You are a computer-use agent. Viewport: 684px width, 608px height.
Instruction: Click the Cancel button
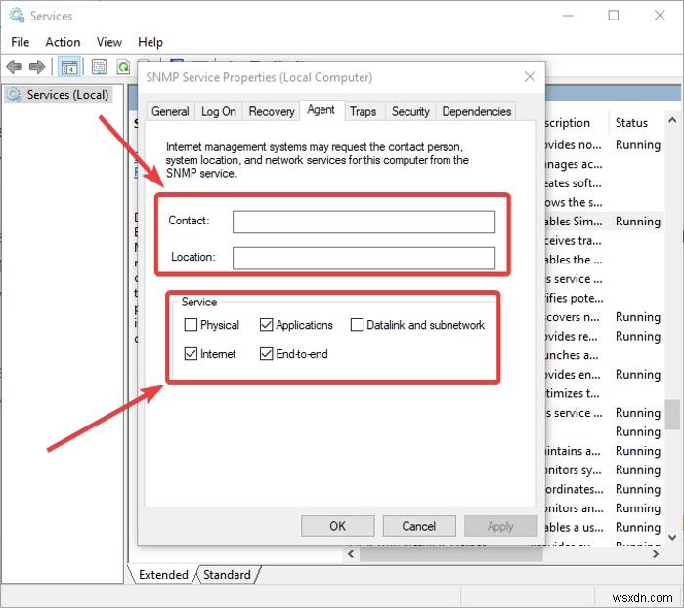419,526
